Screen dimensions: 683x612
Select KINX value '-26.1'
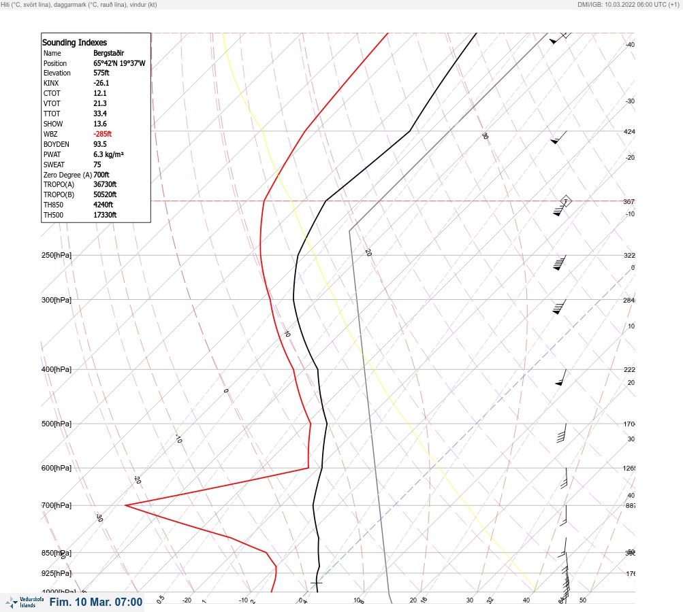point(101,83)
